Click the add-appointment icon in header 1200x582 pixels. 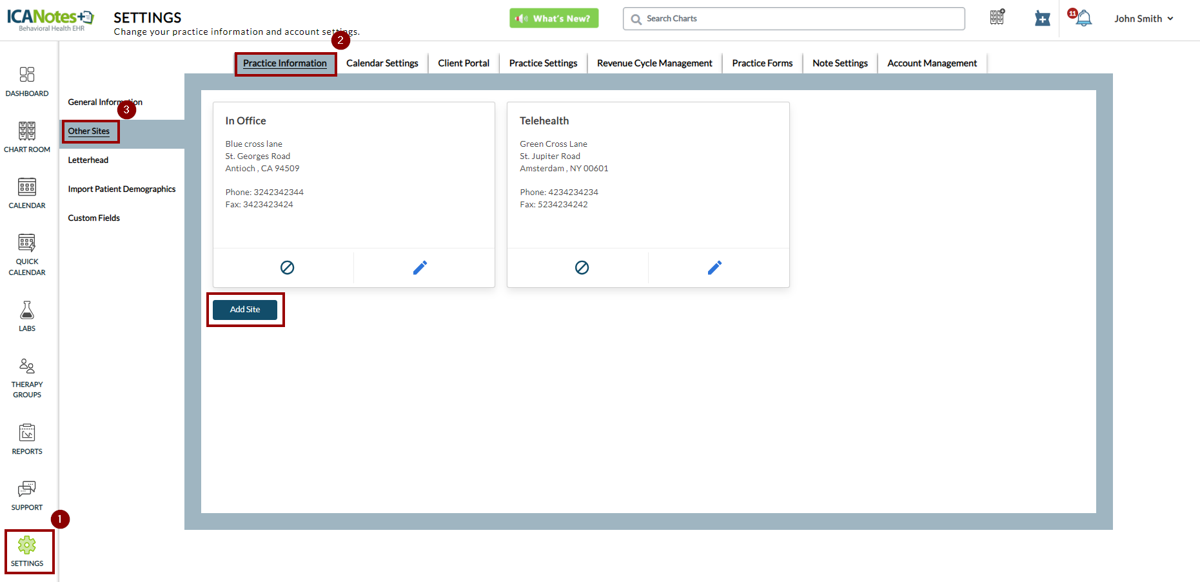(1043, 19)
